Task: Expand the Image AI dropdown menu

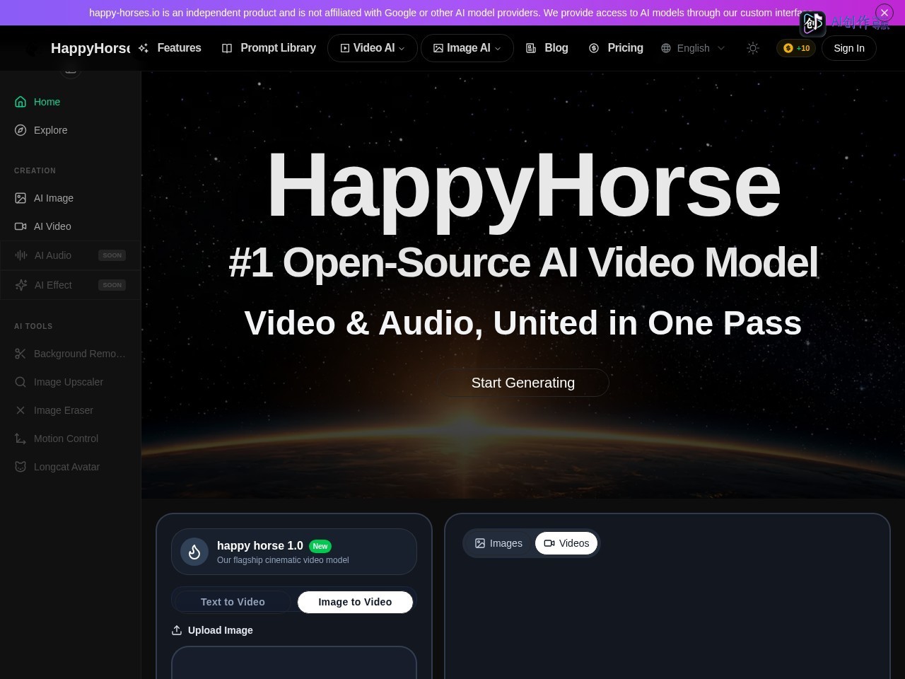Action: (467, 48)
